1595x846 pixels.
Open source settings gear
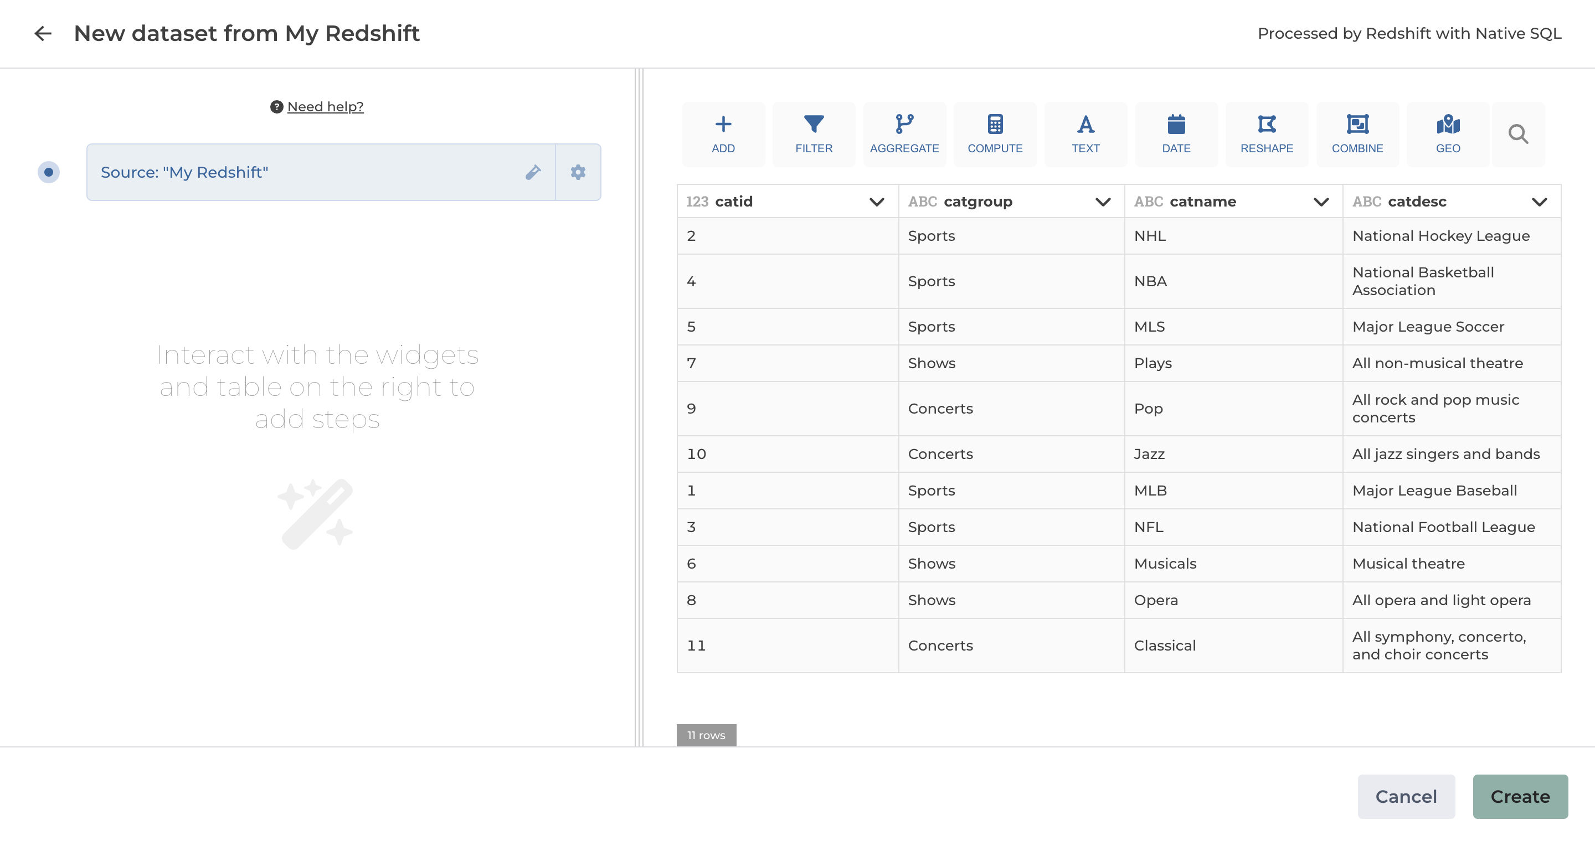click(x=578, y=172)
